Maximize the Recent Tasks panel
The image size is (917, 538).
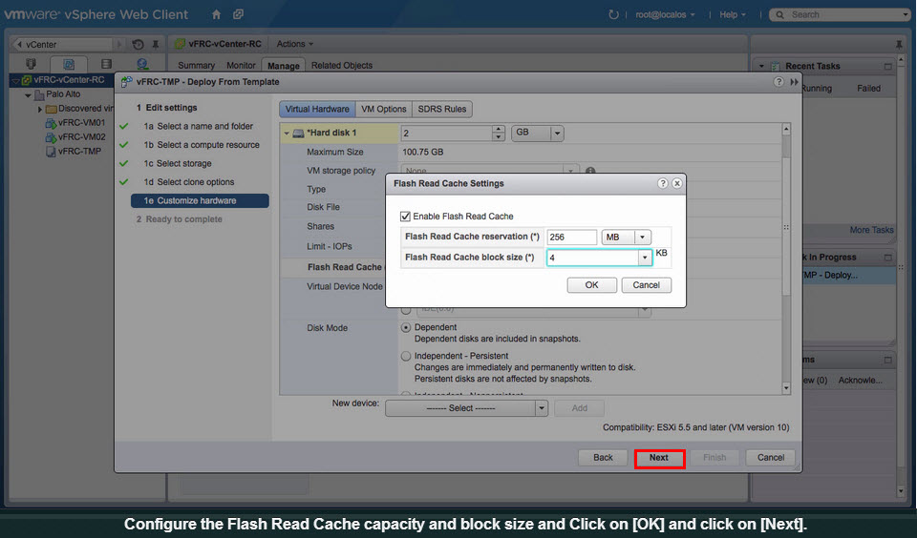tap(887, 66)
